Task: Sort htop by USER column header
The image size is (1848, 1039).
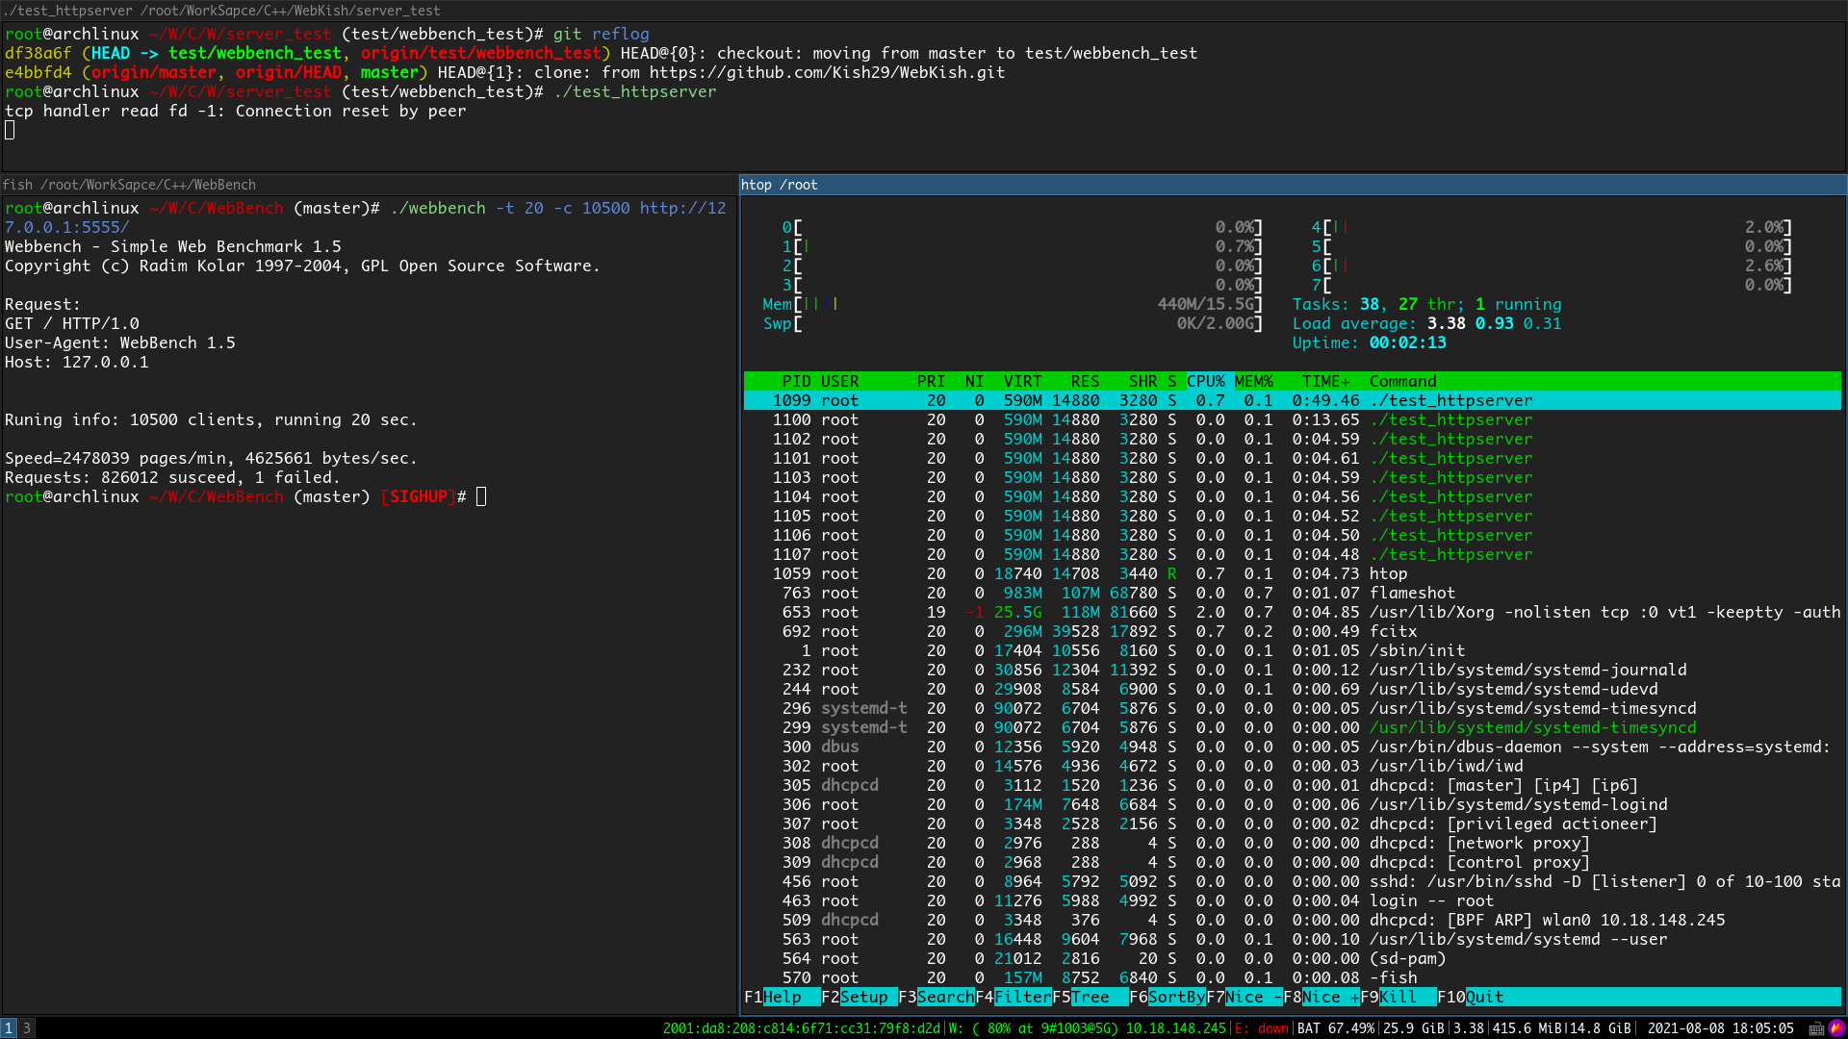Action: click(x=839, y=381)
